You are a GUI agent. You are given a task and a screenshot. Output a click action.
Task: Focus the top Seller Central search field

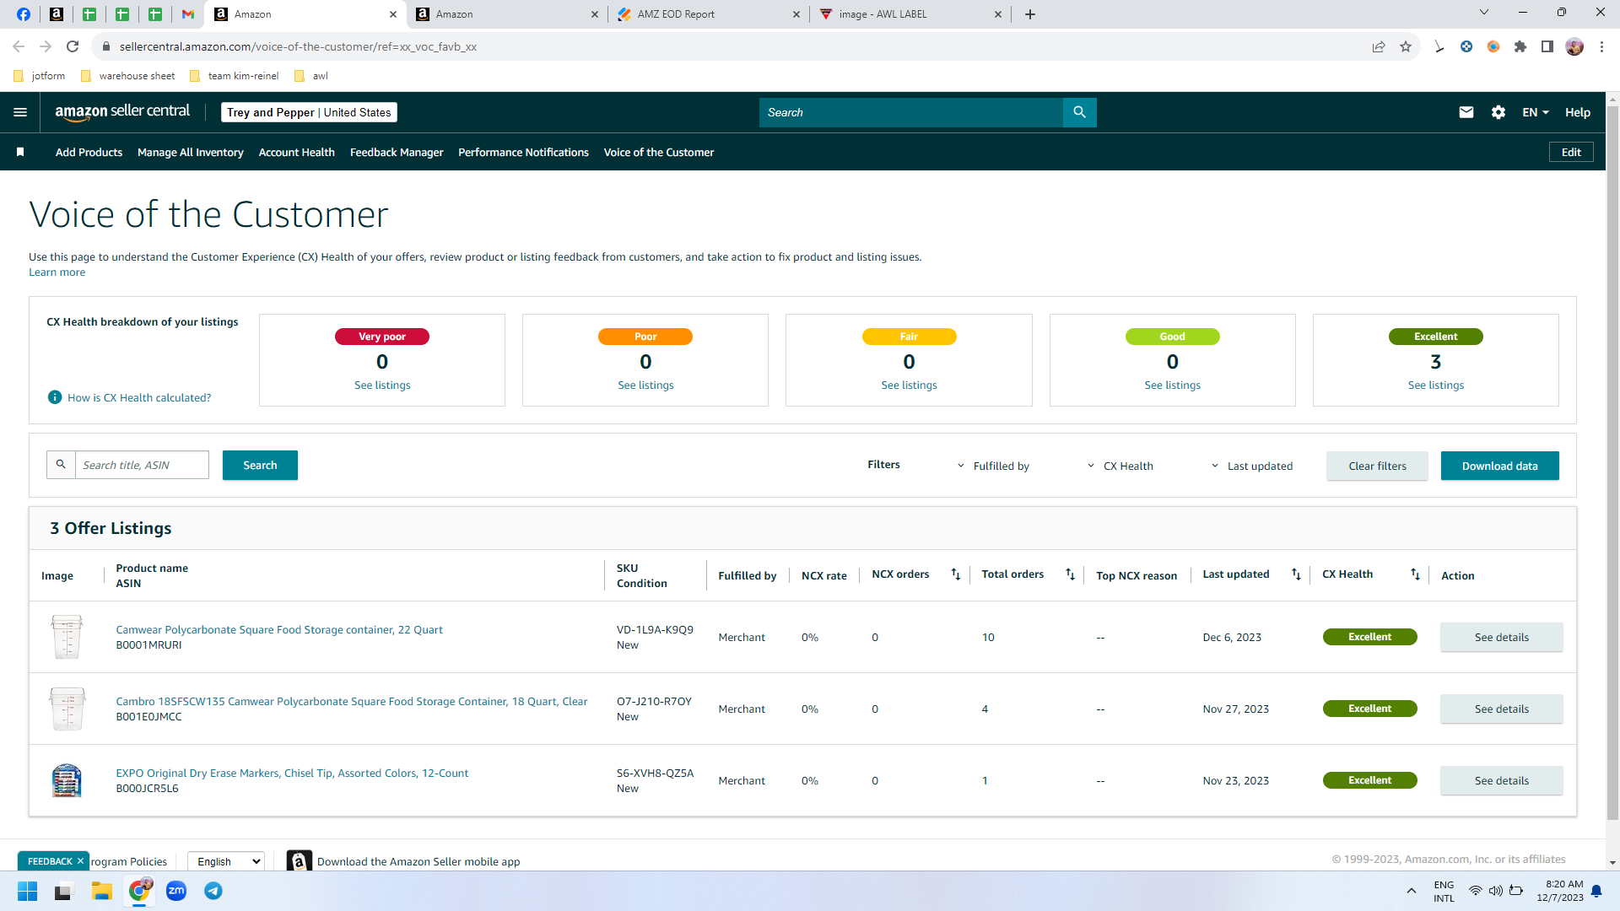pyautogui.click(x=910, y=112)
